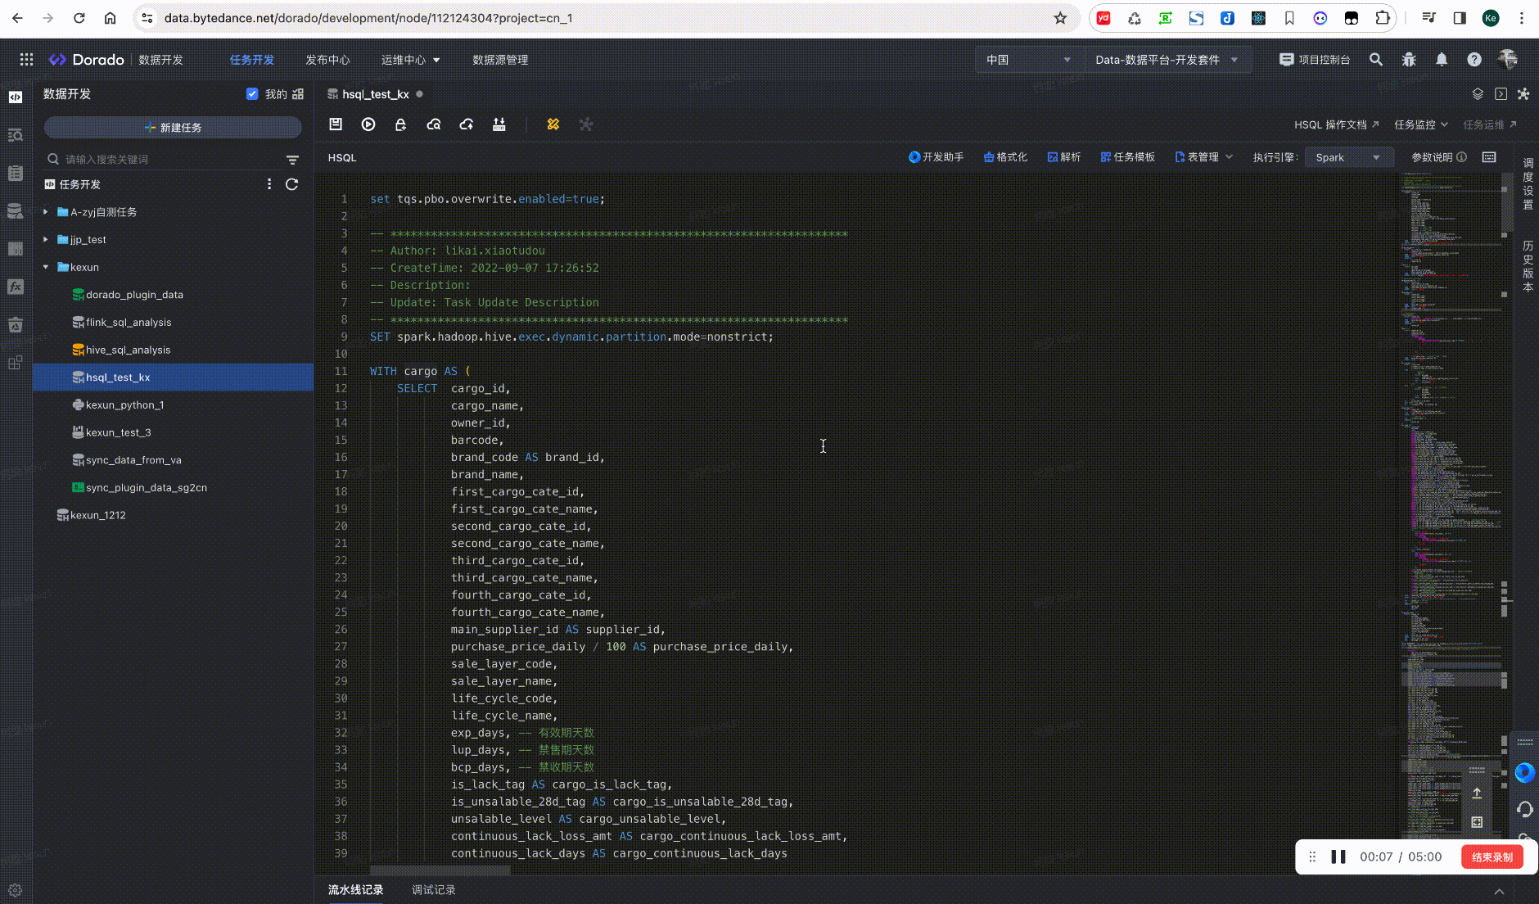Open the 运维中心 menu

pos(410,60)
